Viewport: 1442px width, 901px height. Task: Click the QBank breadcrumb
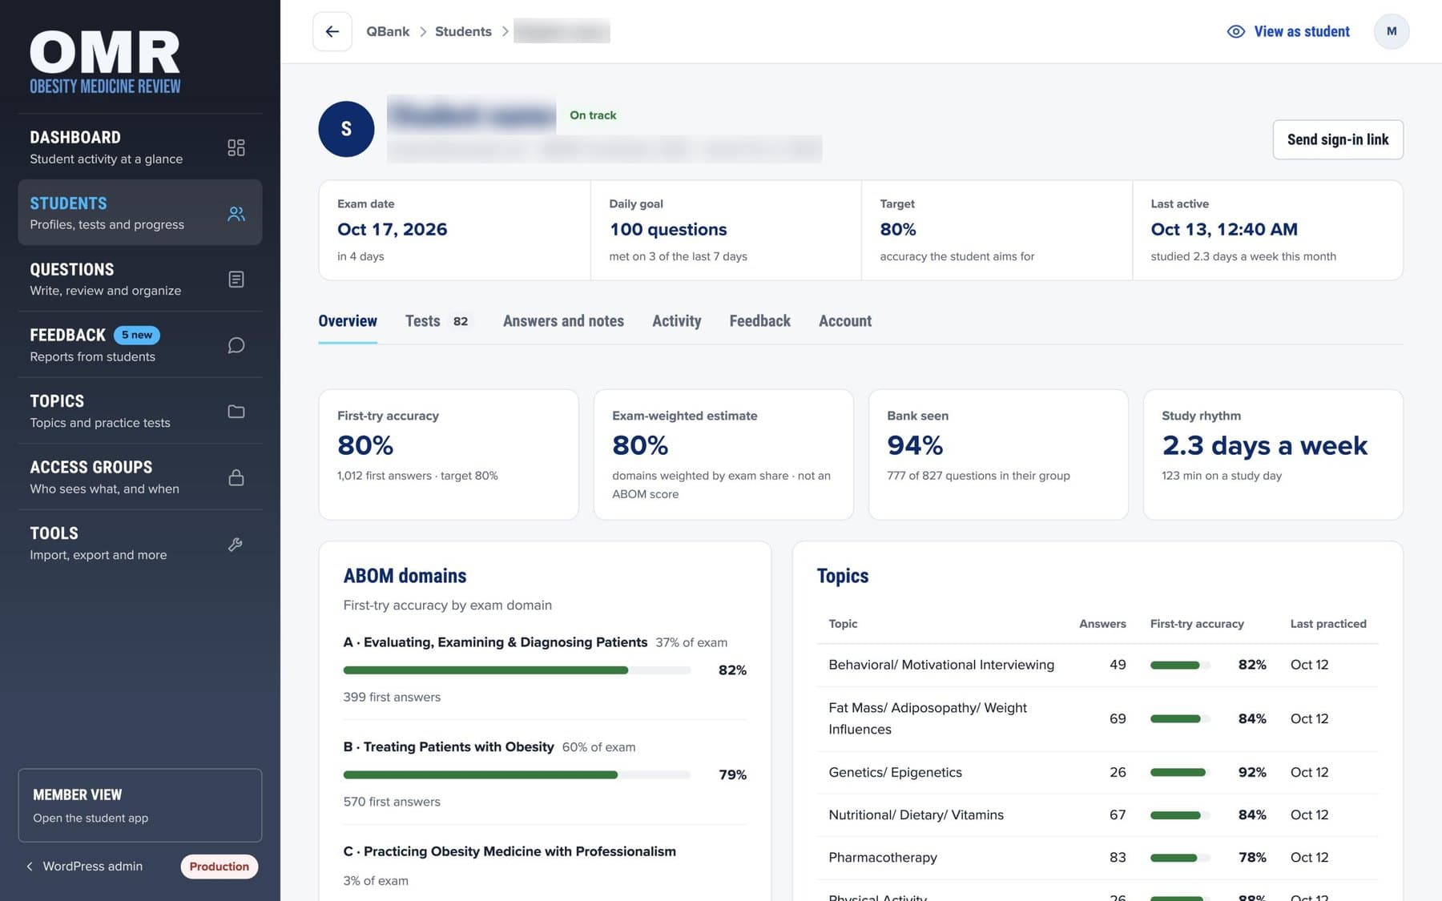[x=388, y=31]
